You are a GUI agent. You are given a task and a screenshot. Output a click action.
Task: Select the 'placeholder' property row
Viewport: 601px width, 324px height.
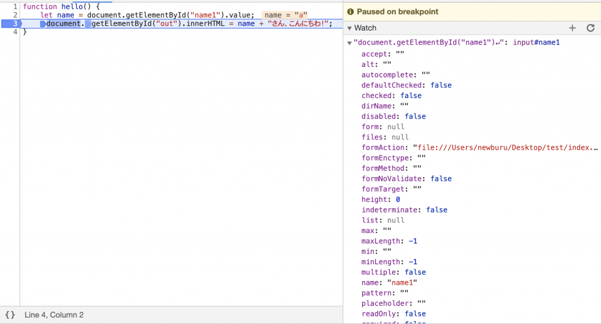click(x=394, y=303)
